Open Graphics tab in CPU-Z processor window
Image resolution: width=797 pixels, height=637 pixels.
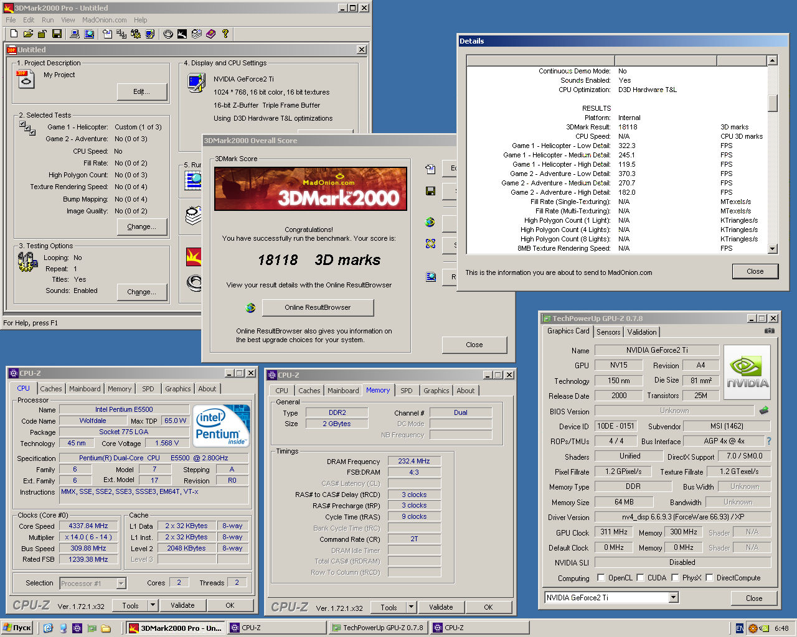click(177, 389)
